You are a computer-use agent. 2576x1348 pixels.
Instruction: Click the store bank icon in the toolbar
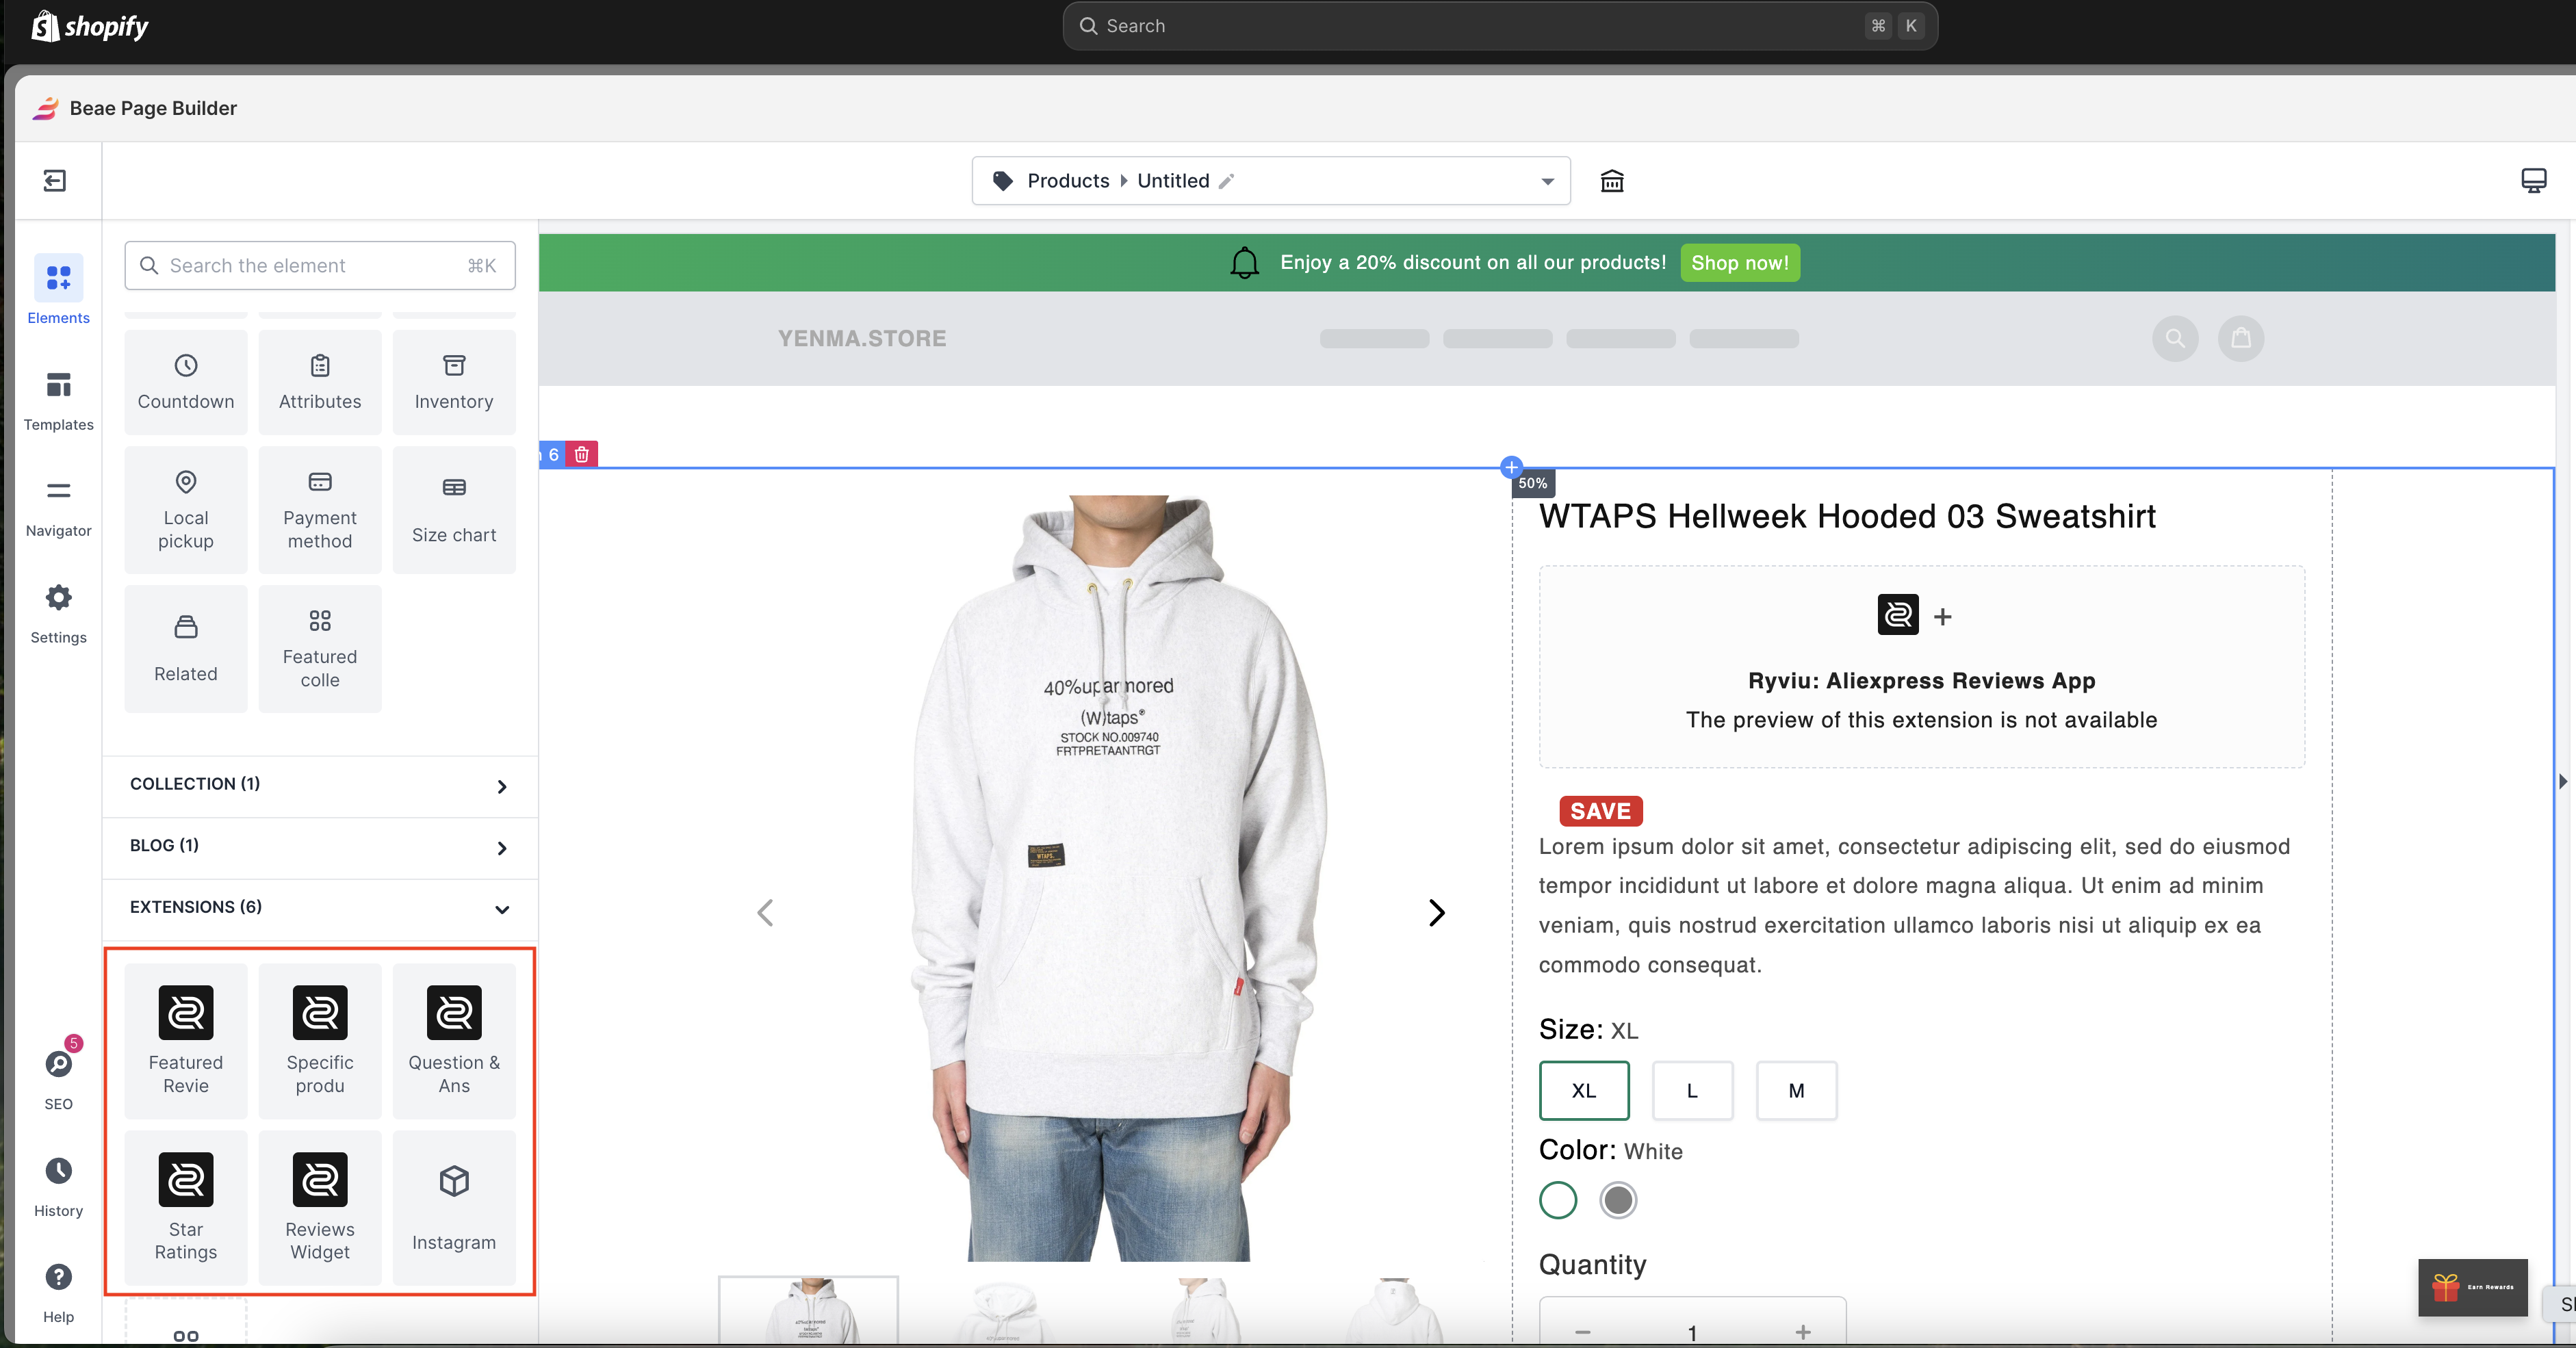(x=1612, y=181)
